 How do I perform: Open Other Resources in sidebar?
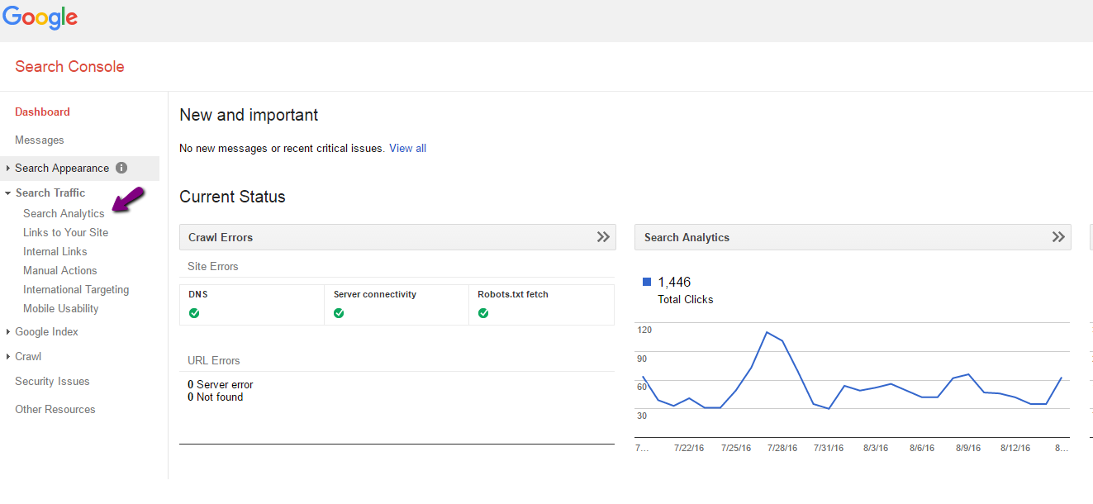(x=55, y=409)
